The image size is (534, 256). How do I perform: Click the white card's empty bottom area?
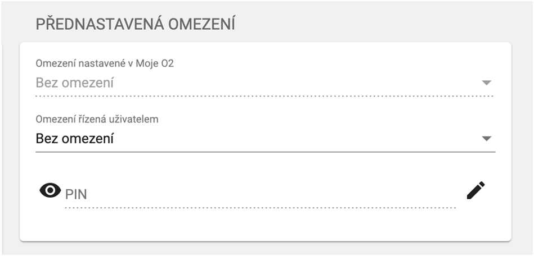264,227
